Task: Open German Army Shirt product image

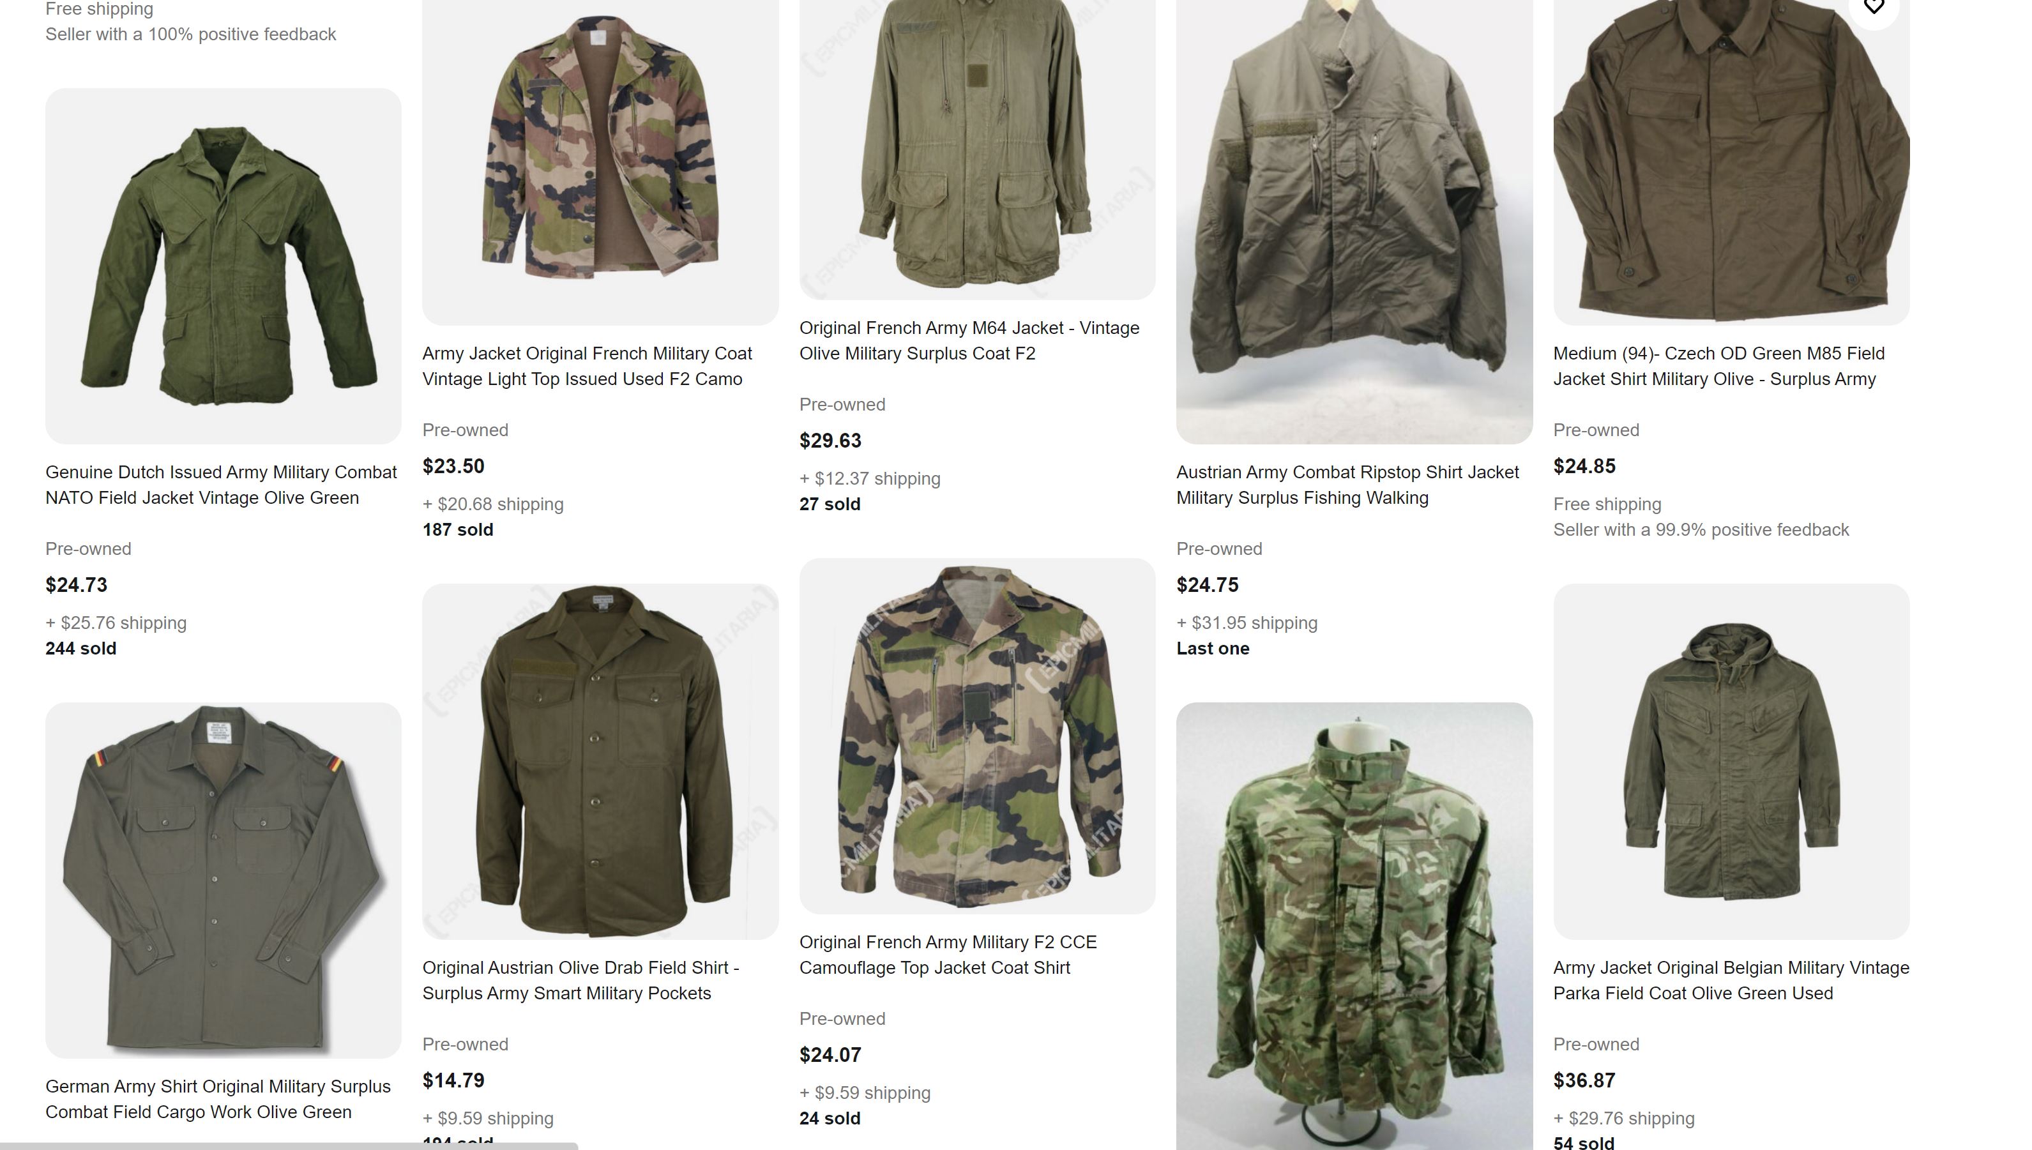Action: (223, 880)
